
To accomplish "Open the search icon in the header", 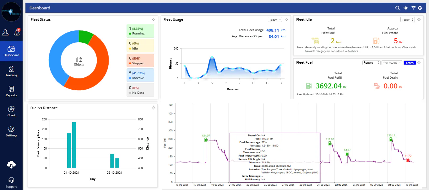I will [398, 8].
